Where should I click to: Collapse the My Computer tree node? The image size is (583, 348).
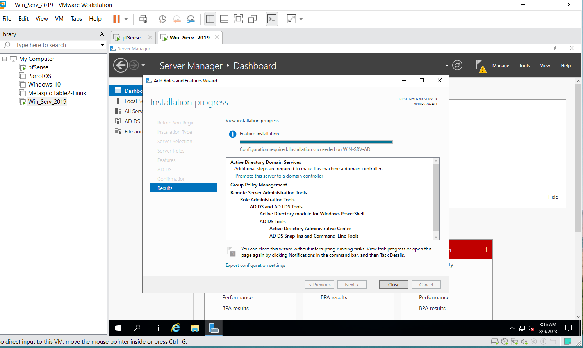click(5, 59)
